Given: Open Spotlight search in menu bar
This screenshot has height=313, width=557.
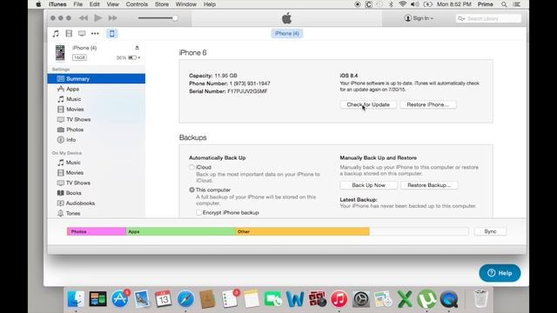Looking at the screenshot, I should 504,4.
